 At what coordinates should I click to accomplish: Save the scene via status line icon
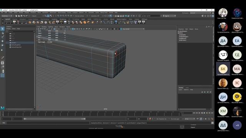(22, 16)
